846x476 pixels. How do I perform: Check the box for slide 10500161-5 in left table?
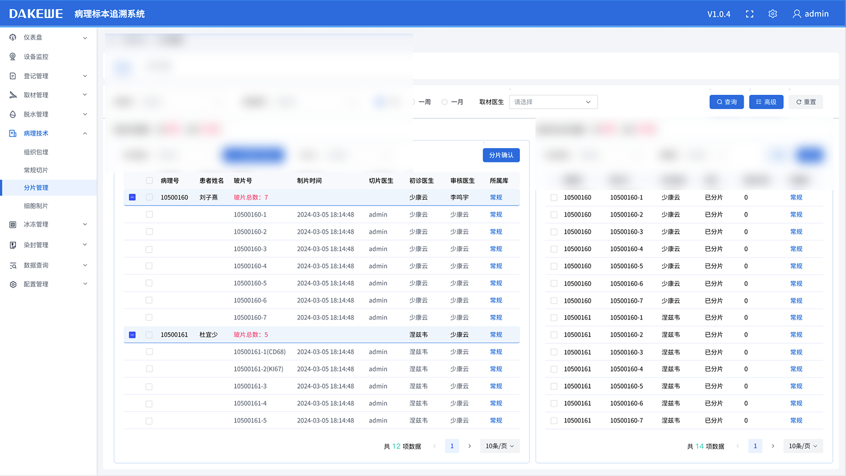point(149,421)
